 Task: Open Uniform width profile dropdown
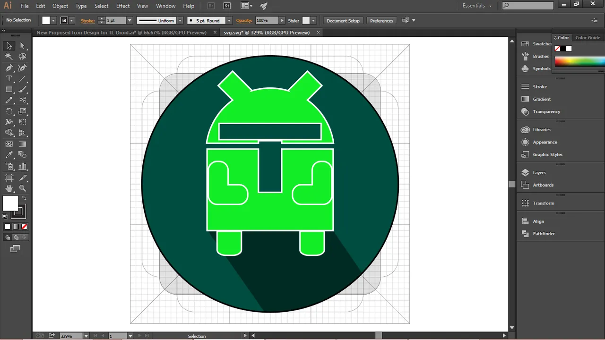[180, 20]
